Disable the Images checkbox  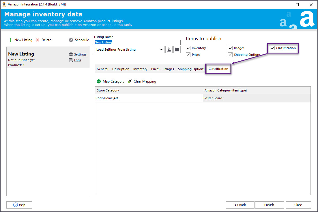click(230, 48)
